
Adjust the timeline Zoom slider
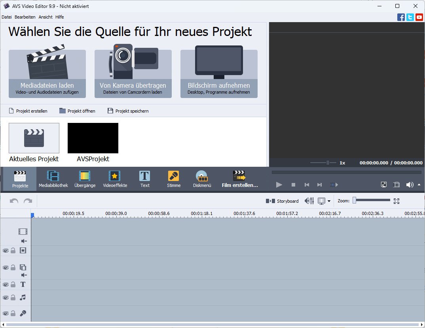click(372, 200)
